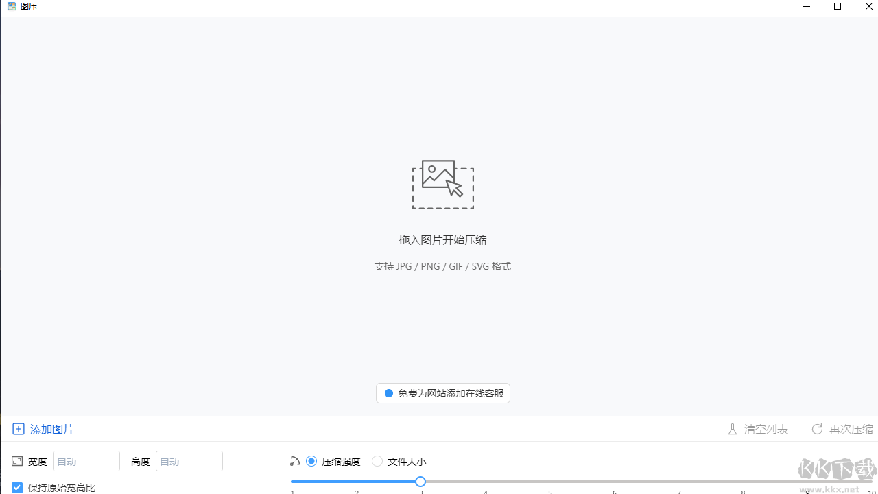Click the person icon beside 清空列表

click(733, 429)
